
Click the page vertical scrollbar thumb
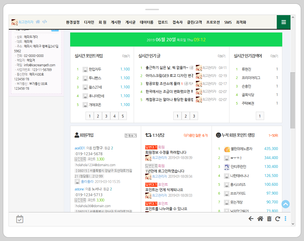[x=293, y=100]
